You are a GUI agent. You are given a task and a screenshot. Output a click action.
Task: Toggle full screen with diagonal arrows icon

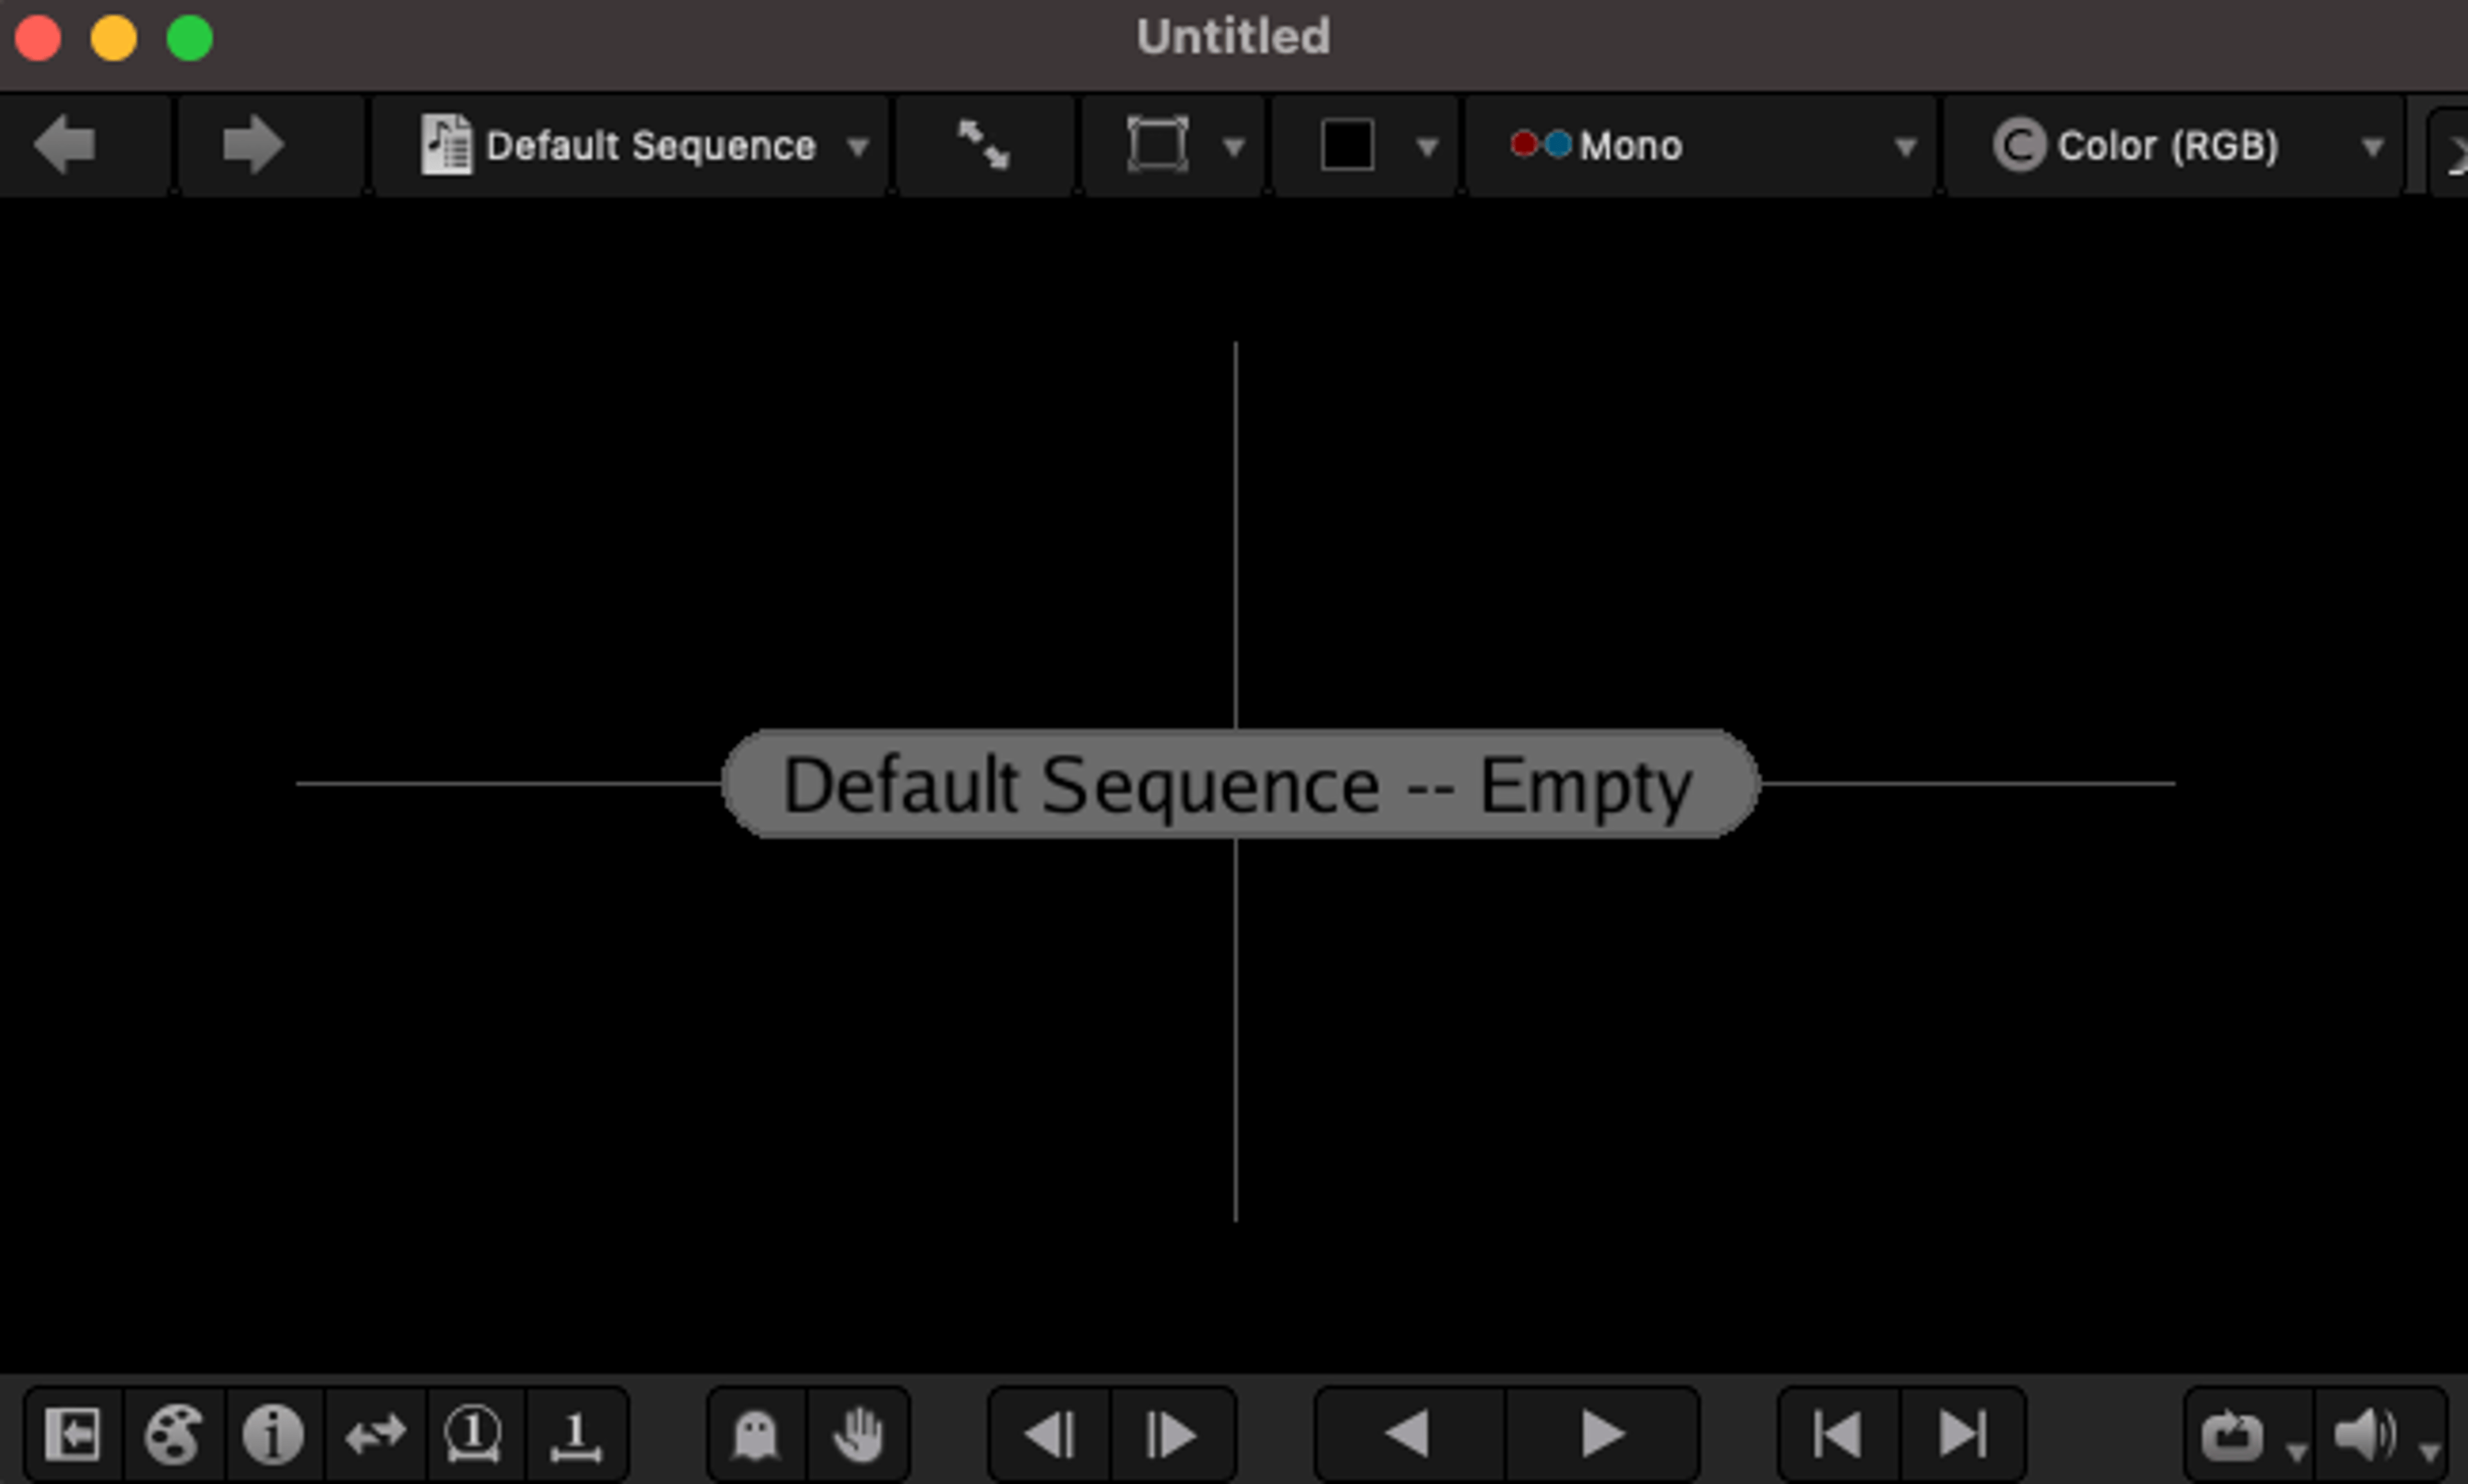pyautogui.click(x=983, y=145)
